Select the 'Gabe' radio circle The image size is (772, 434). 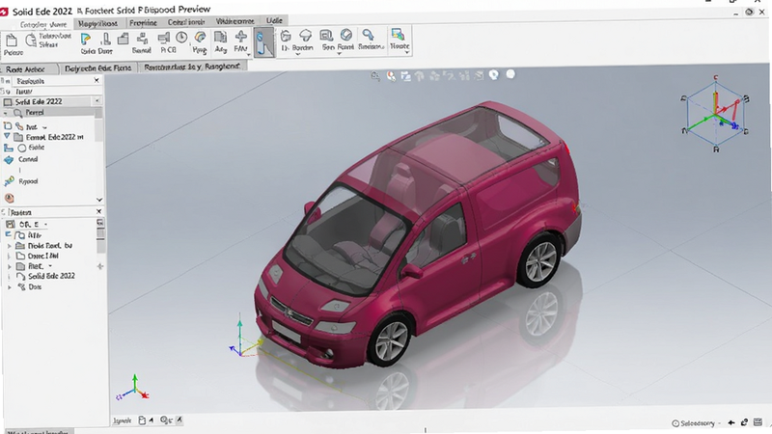pos(22,149)
